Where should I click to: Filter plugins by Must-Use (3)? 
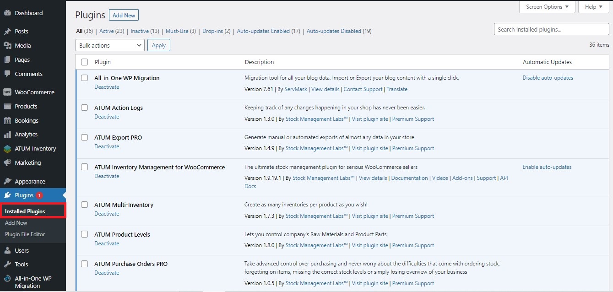[180, 31]
